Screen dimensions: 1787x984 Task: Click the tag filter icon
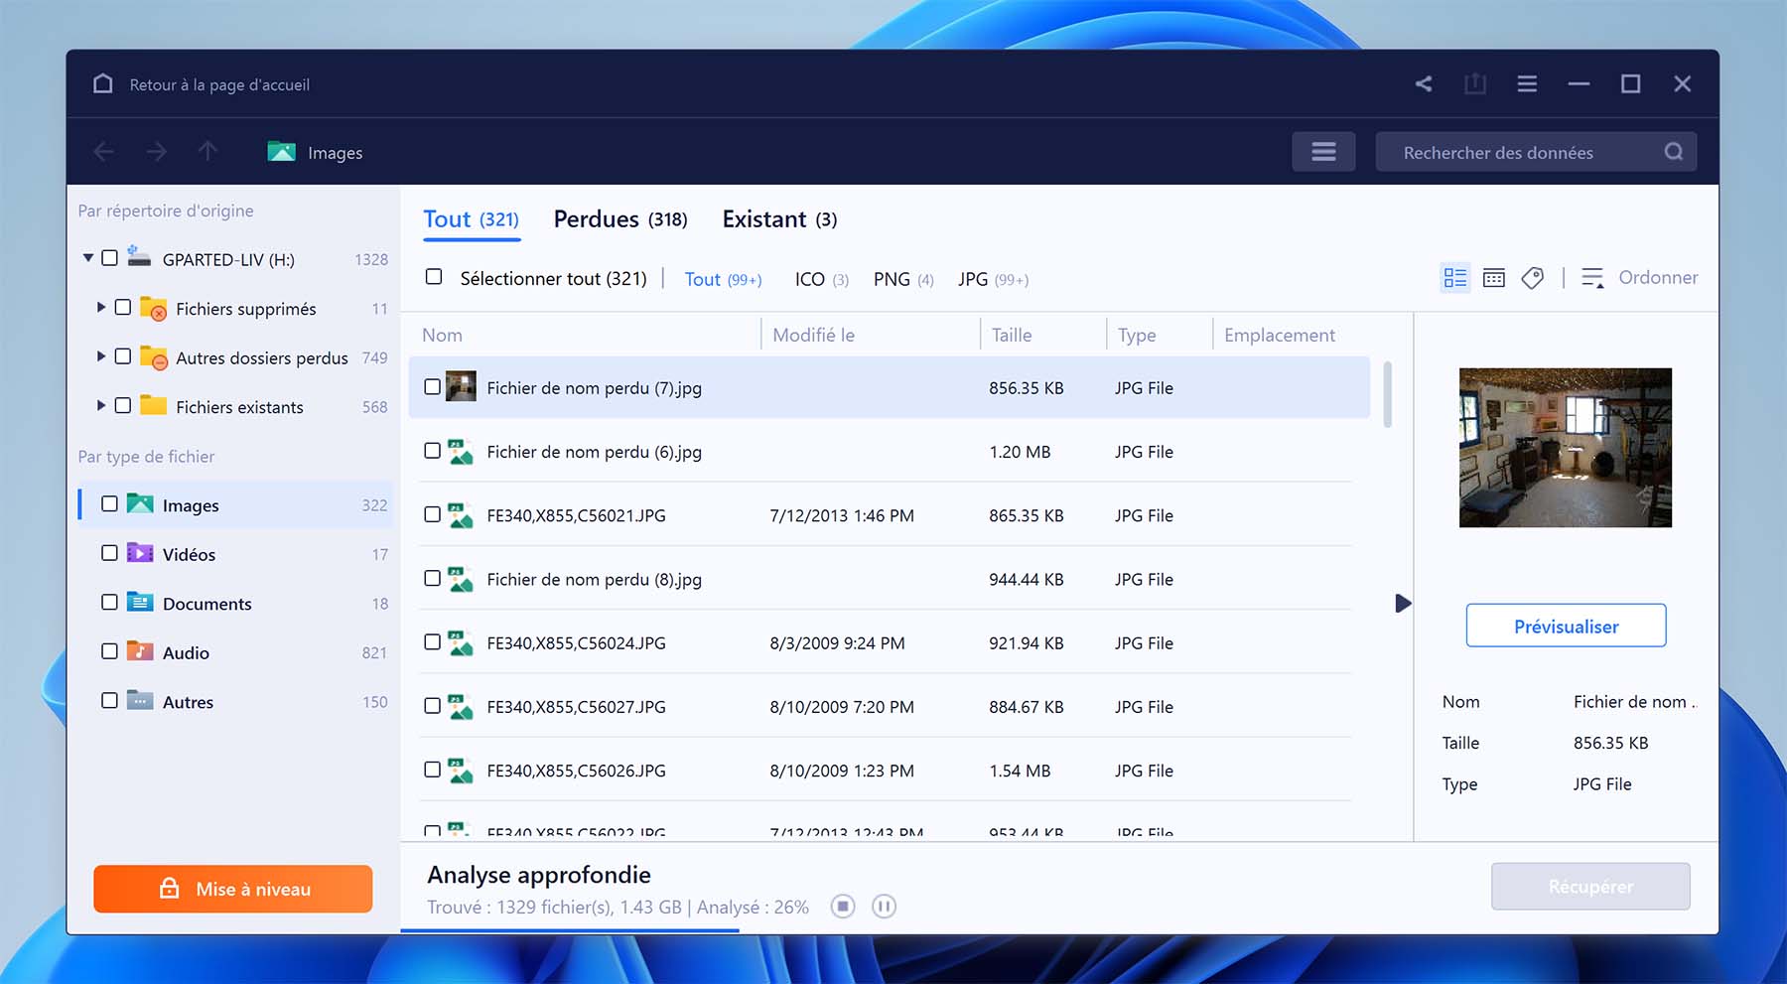pos(1532,278)
